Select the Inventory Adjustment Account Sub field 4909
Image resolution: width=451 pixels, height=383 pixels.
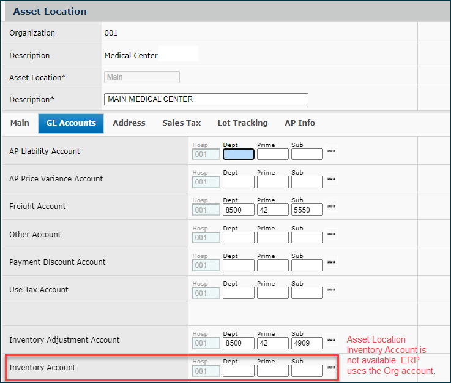coord(307,343)
